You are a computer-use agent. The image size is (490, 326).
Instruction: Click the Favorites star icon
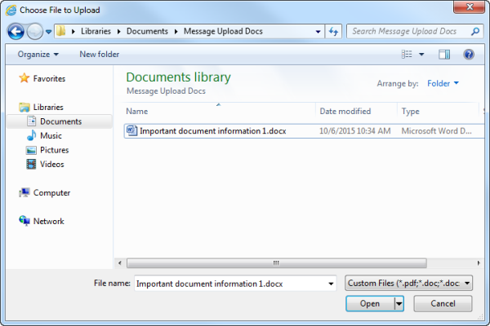[x=24, y=78]
